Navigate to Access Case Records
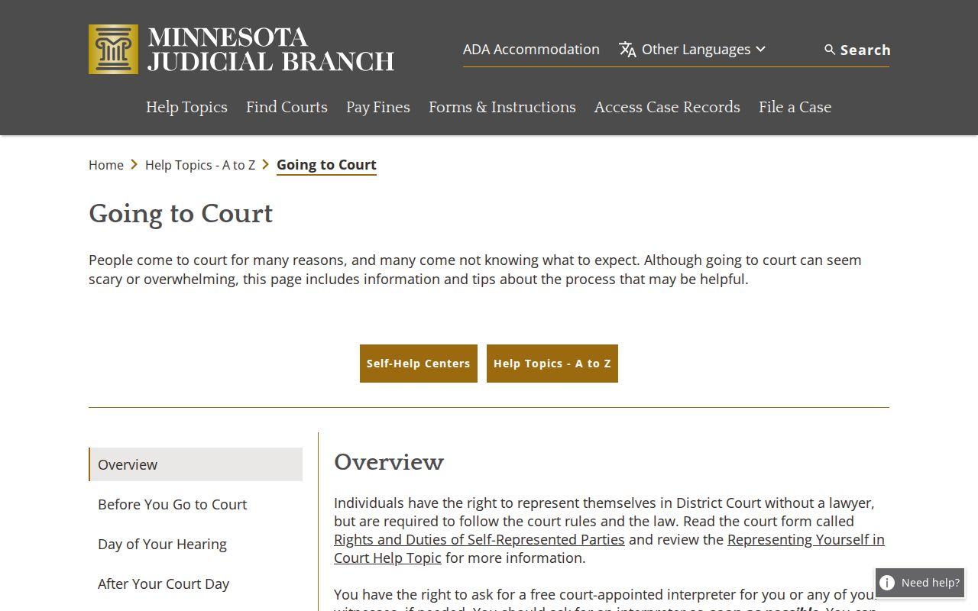This screenshot has width=978, height=611. [667, 107]
